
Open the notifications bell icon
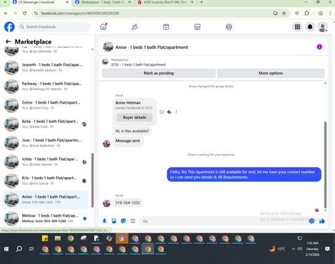(310, 27)
